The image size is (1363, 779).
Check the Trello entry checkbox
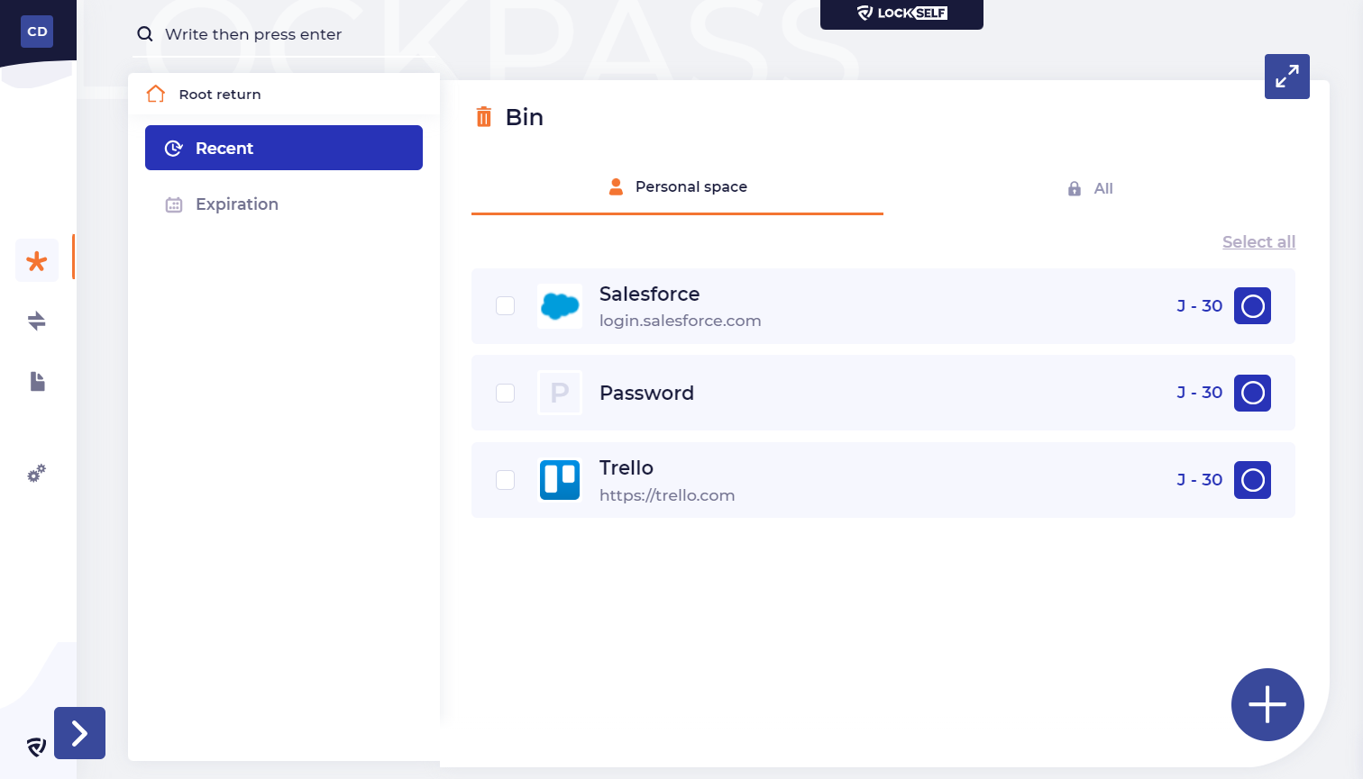tap(506, 480)
